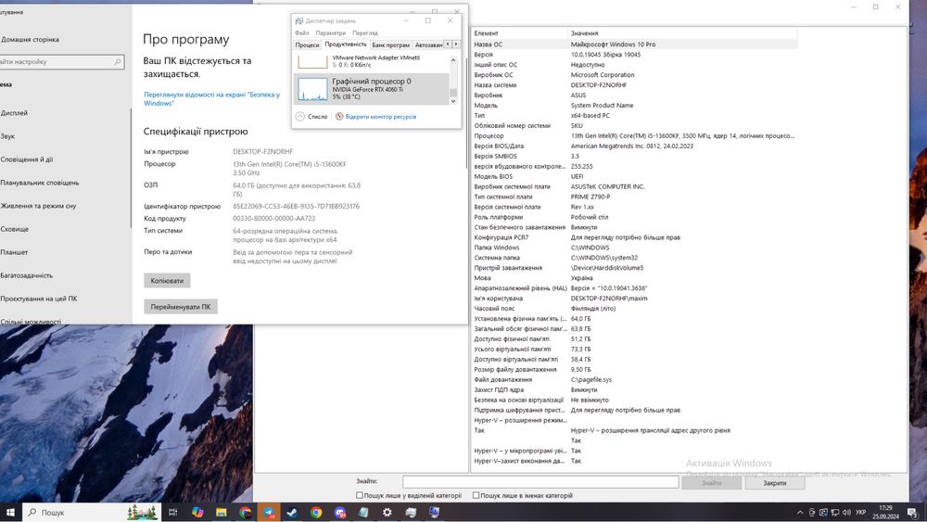Collapse Task Manager with the Стисло button
Screen dimensions: 927x522
pos(312,117)
